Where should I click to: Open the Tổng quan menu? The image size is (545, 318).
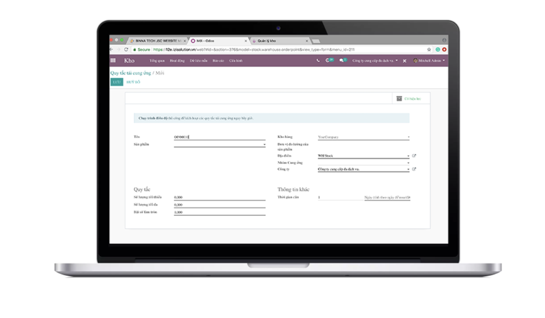point(157,60)
